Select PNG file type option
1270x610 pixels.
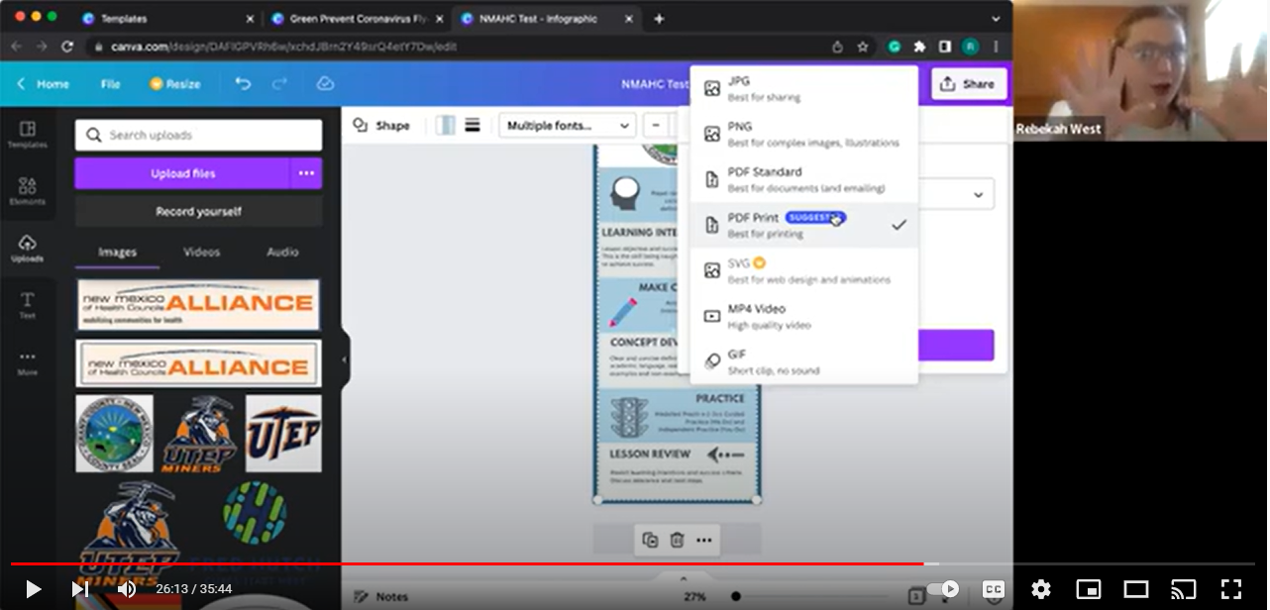tap(804, 135)
